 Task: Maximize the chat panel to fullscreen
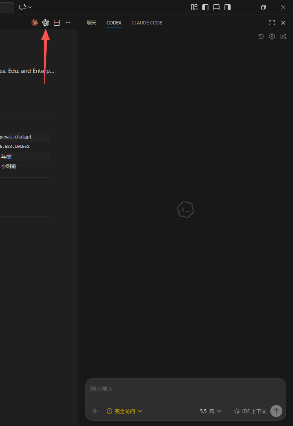(272, 23)
